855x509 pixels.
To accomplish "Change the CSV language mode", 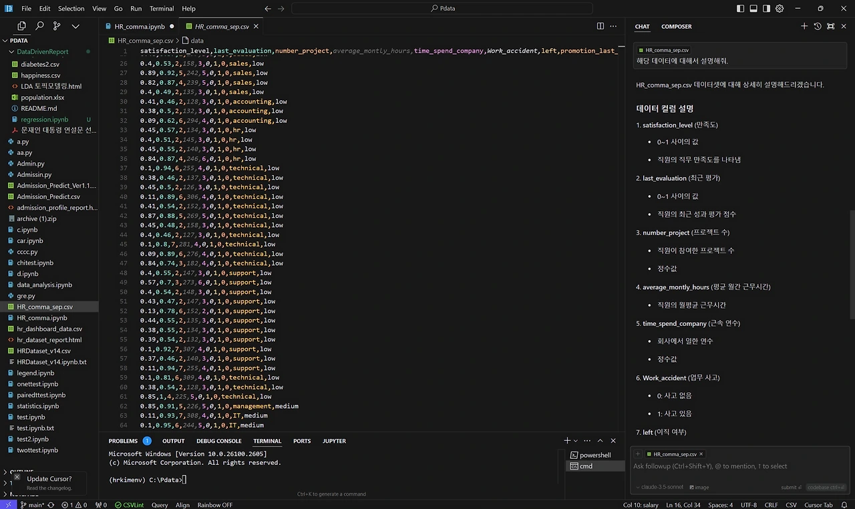I will pyautogui.click(x=791, y=505).
